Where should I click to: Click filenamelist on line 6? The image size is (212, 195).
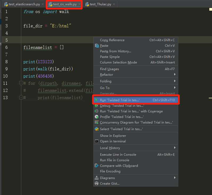tap(38, 47)
